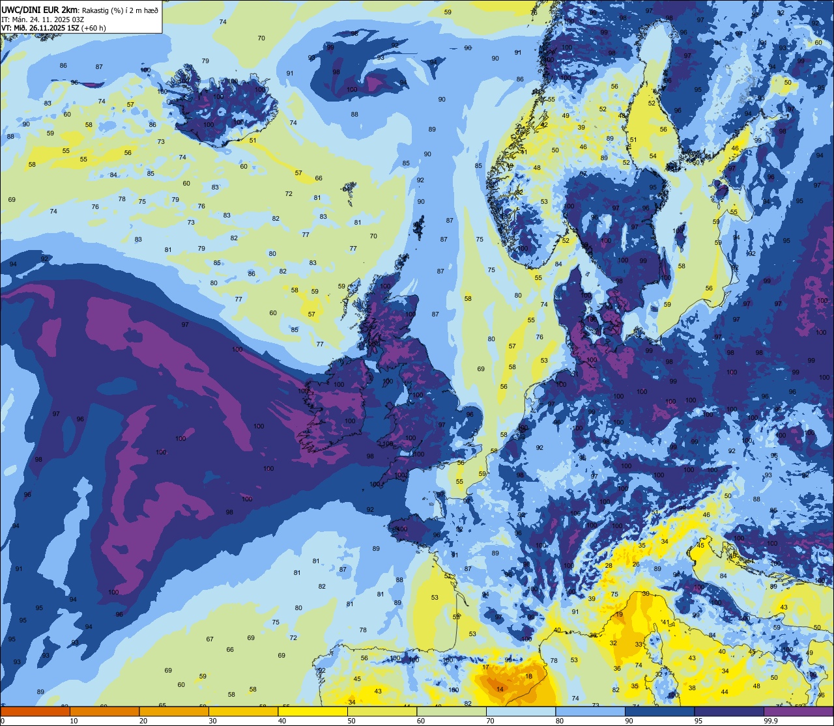Click the legend swatch between 95 and 99.9
The image size is (834, 726).
pyautogui.click(x=729, y=711)
